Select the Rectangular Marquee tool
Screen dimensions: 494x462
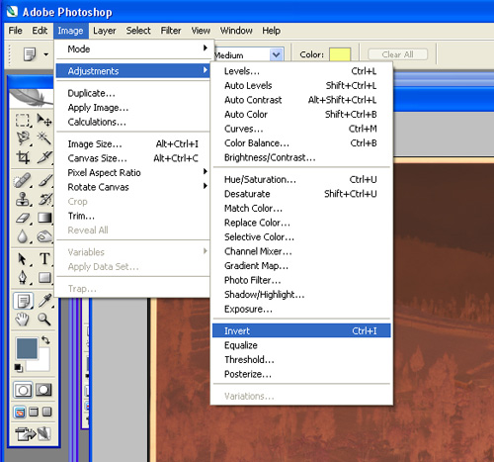click(23, 121)
